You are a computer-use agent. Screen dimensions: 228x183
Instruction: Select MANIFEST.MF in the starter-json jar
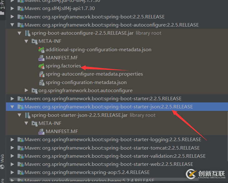[62, 131]
